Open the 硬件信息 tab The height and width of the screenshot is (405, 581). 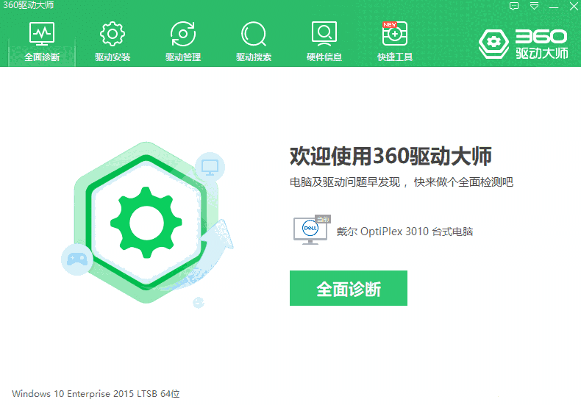point(324,41)
